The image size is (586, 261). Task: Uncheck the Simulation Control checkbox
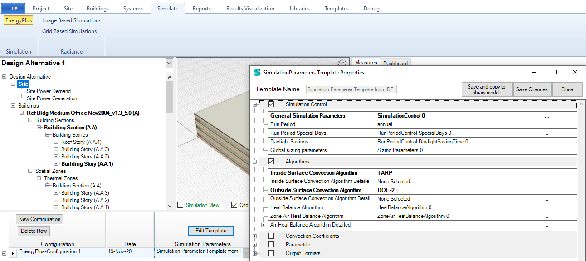(271, 104)
